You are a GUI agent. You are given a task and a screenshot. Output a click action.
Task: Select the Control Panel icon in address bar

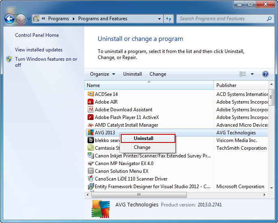coord(36,19)
